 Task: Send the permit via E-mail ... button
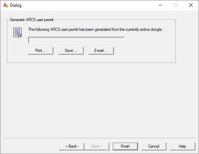[101, 51]
